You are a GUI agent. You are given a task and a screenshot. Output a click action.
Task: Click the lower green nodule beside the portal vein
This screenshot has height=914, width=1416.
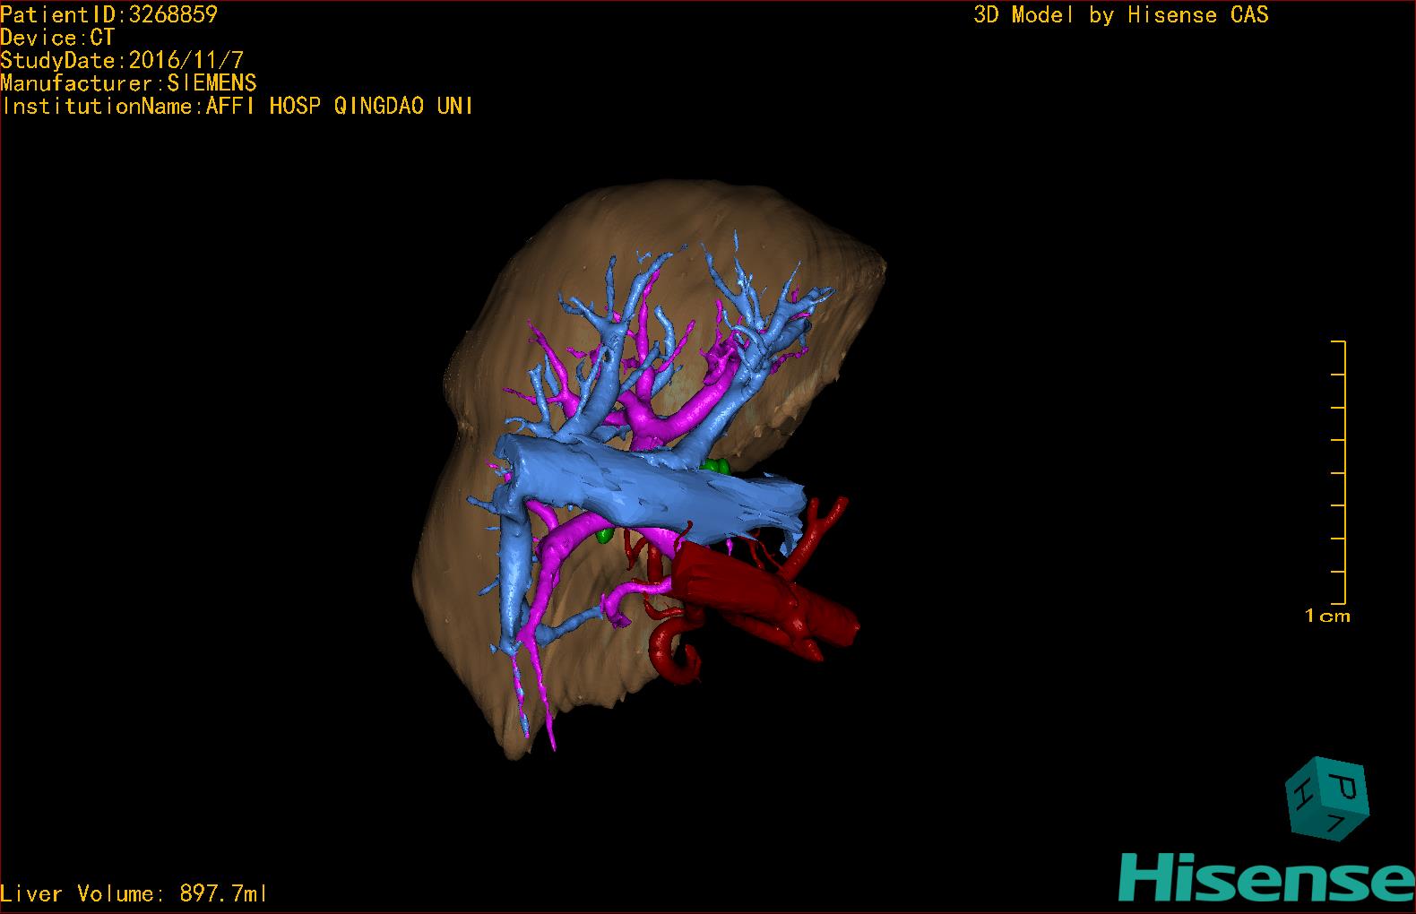[605, 536]
